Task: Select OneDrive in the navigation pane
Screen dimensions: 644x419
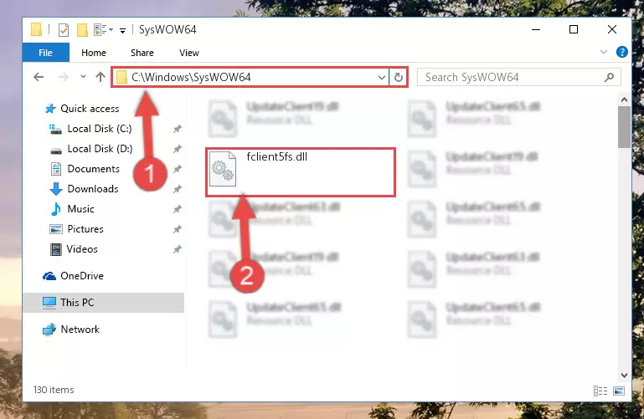Action: 82,276
